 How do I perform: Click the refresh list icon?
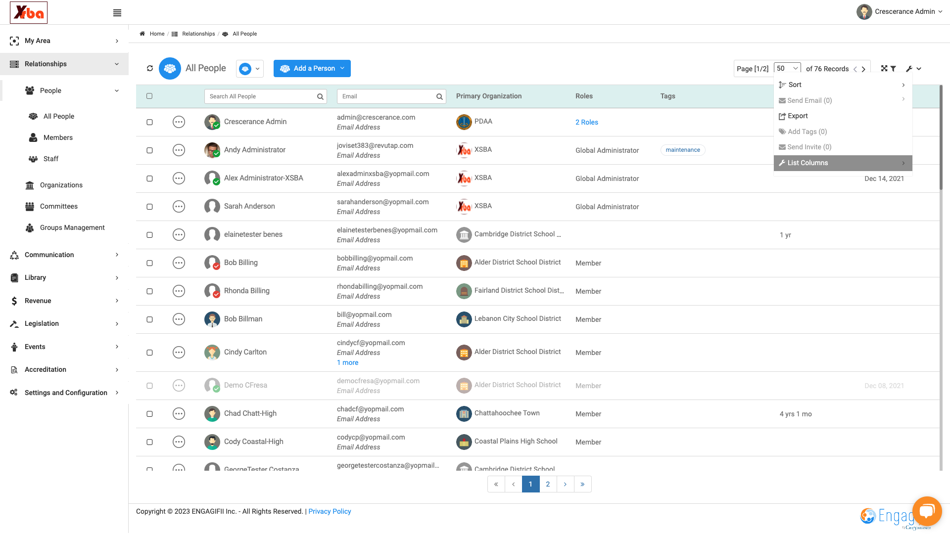pos(150,68)
